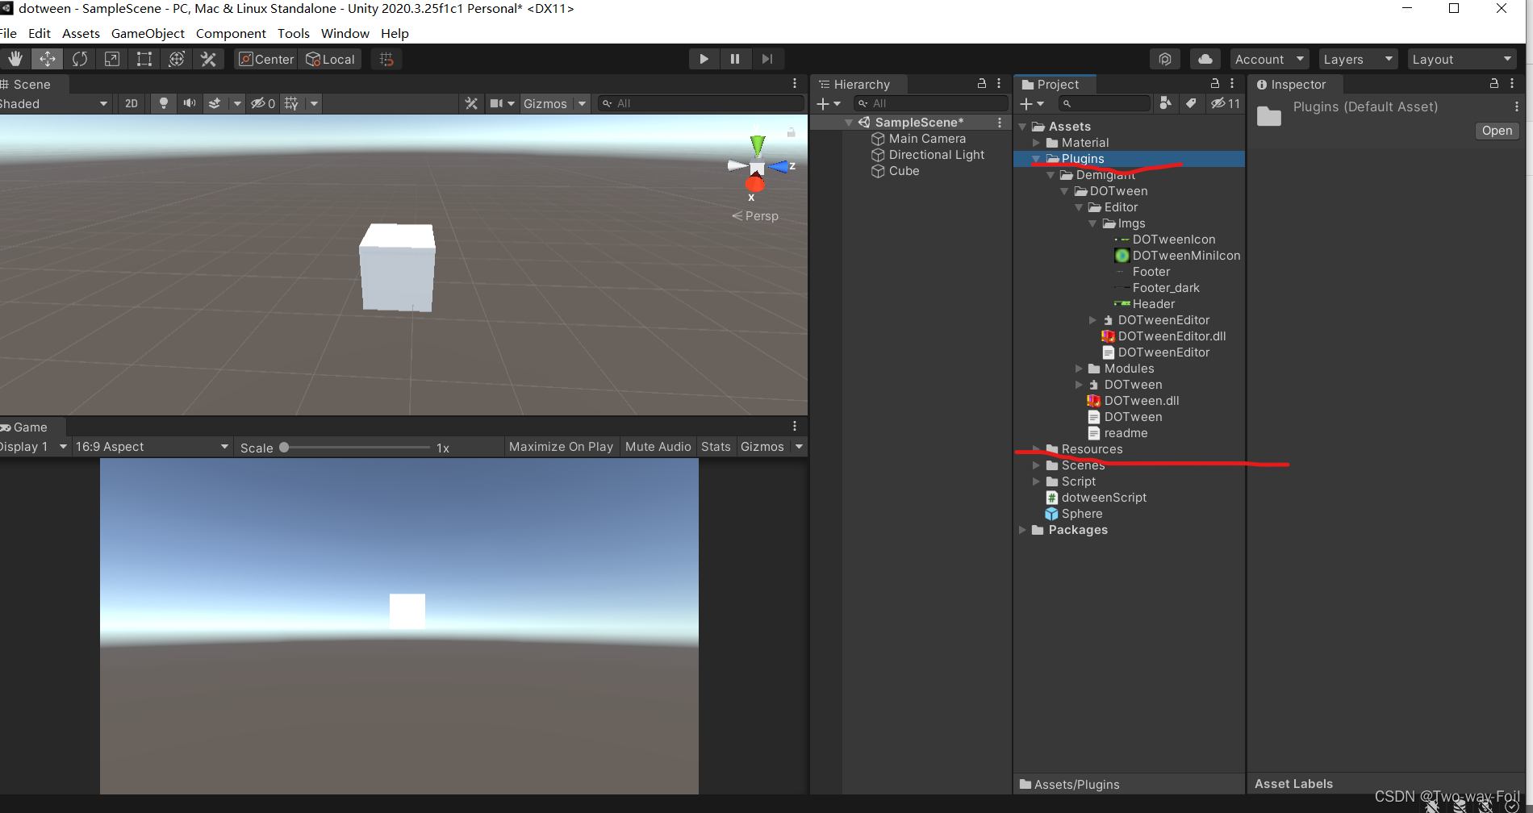Search by type icon in Project
Screen dimensions: 1533x813
(x=1165, y=102)
